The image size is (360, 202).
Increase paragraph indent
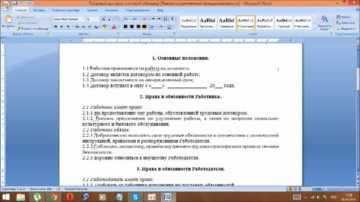tap(159, 19)
